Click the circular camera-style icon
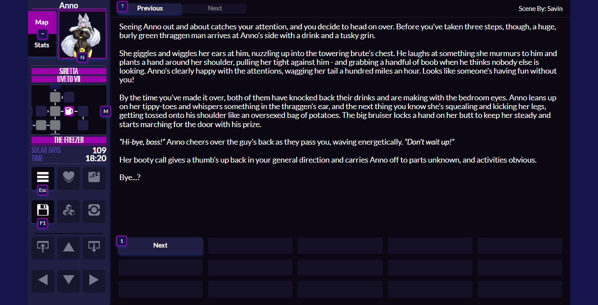Viewport: 598px width, 305px height. pyautogui.click(x=94, y=211)
